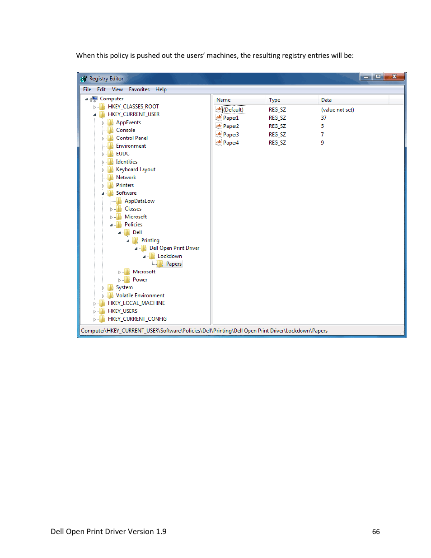Viewport: 431px width, 558px height.
Task: Click the Keyboard Layout folder icon
Action: click(x=110, y=169)
